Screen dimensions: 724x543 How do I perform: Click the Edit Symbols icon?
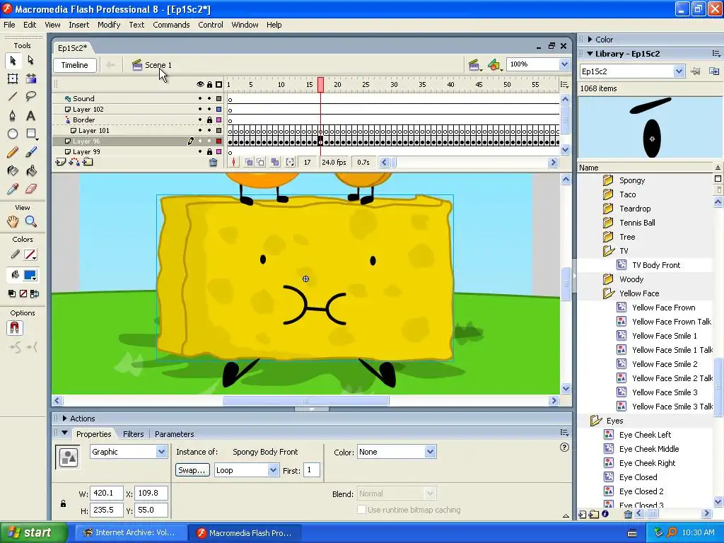pos(494,65)
